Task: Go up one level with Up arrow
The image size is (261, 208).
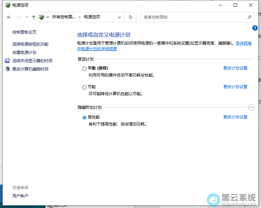Action: click(x=33, y=17)
